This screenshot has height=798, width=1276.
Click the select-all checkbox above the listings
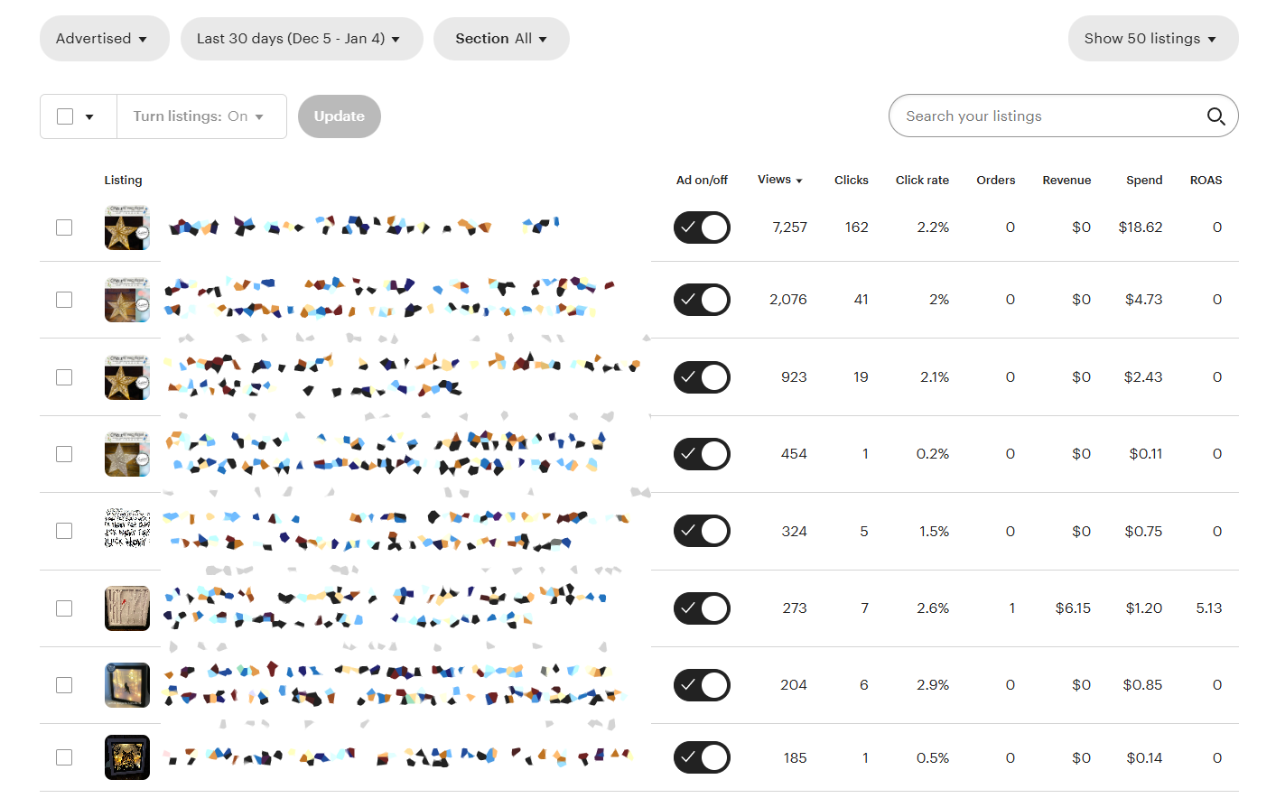65,116
